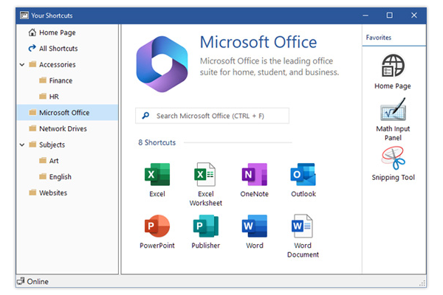The image size is (443, 295).
Task: Open the Excel shortcut icon
Action: 157,175
